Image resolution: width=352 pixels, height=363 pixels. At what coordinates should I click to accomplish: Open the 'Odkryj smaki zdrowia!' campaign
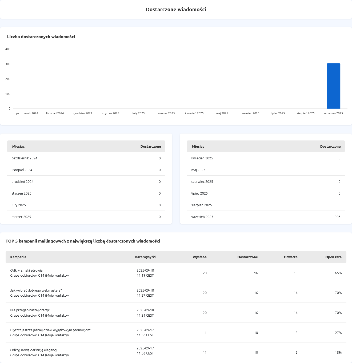click(27, 271)
